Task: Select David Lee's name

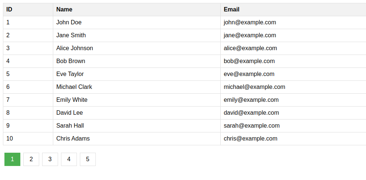Action: click(70, 113)
